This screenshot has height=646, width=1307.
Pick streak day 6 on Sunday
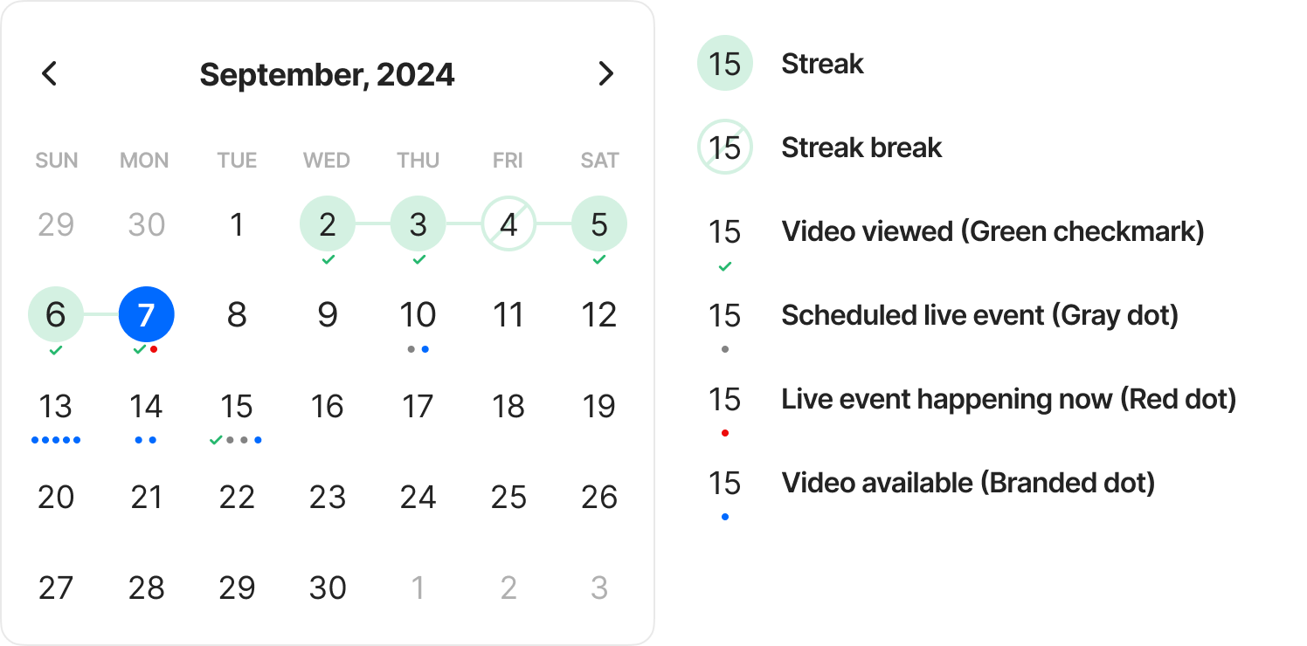(56, 315)
